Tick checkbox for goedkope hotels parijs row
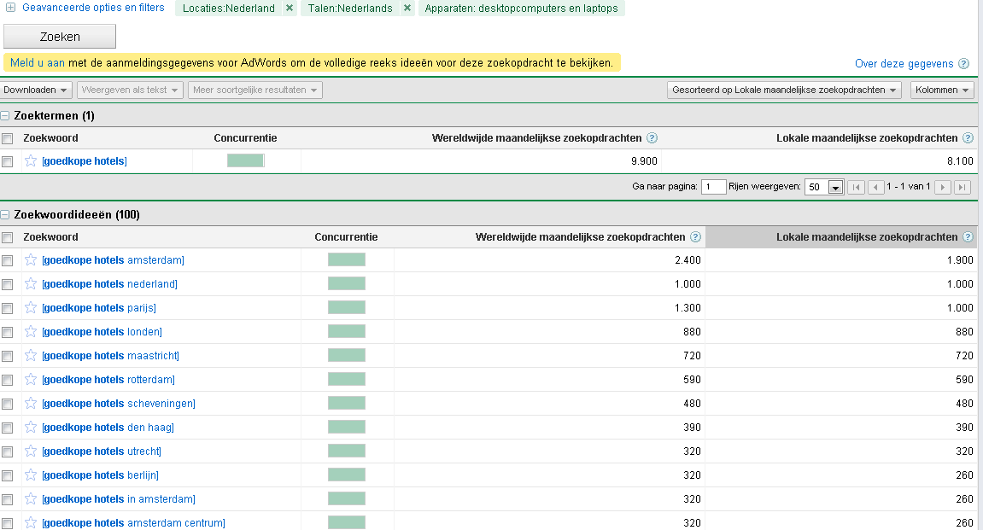The width and height of the screenshot is (983, 530). pyautogui.click(x=8, y=308)
